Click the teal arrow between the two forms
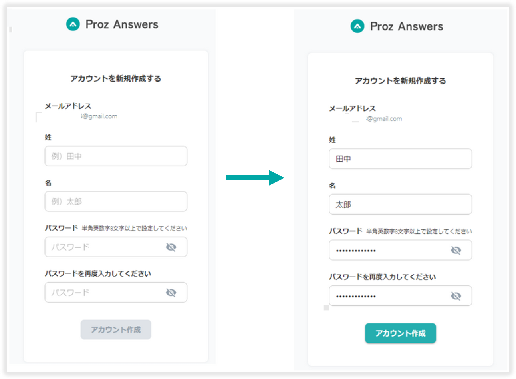Image resolution: width=516 pixels, height=379 pixels. pyautogui.click(x=255, y=178)
